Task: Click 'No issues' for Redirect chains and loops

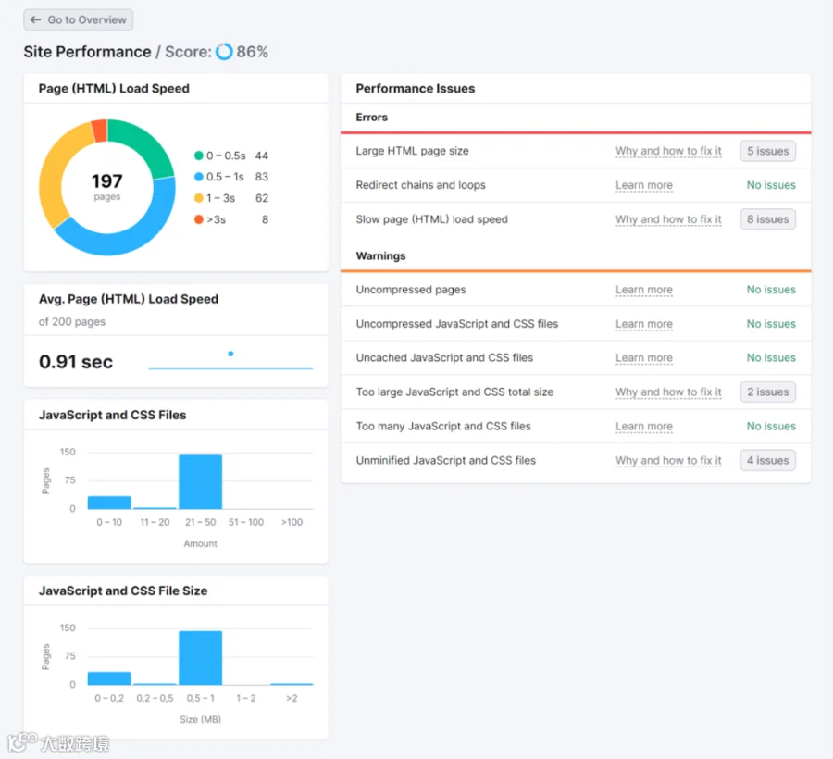Action: point(771,185)
